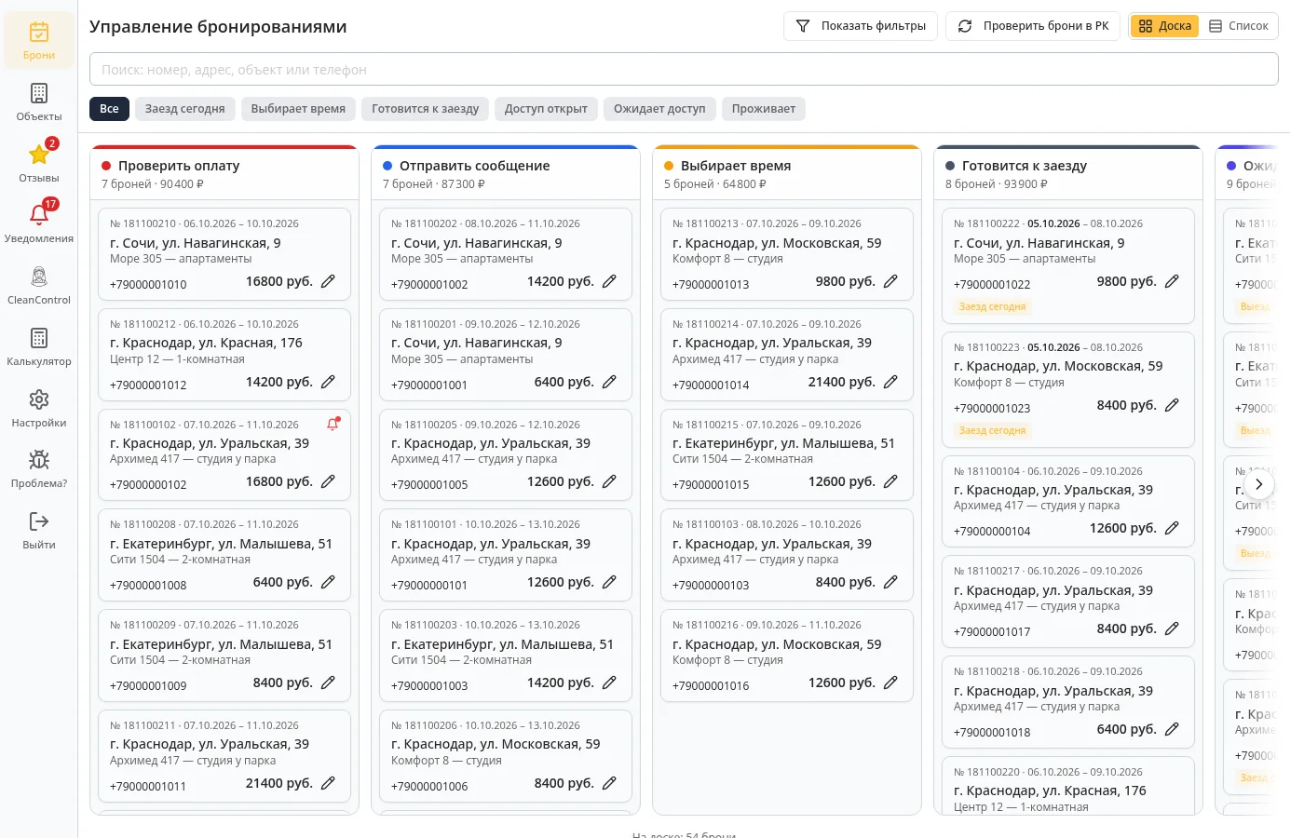The height and width of the screenshot is (838, 1304).
Task: Select the Все filter chip
Action: tap(109, 109)
